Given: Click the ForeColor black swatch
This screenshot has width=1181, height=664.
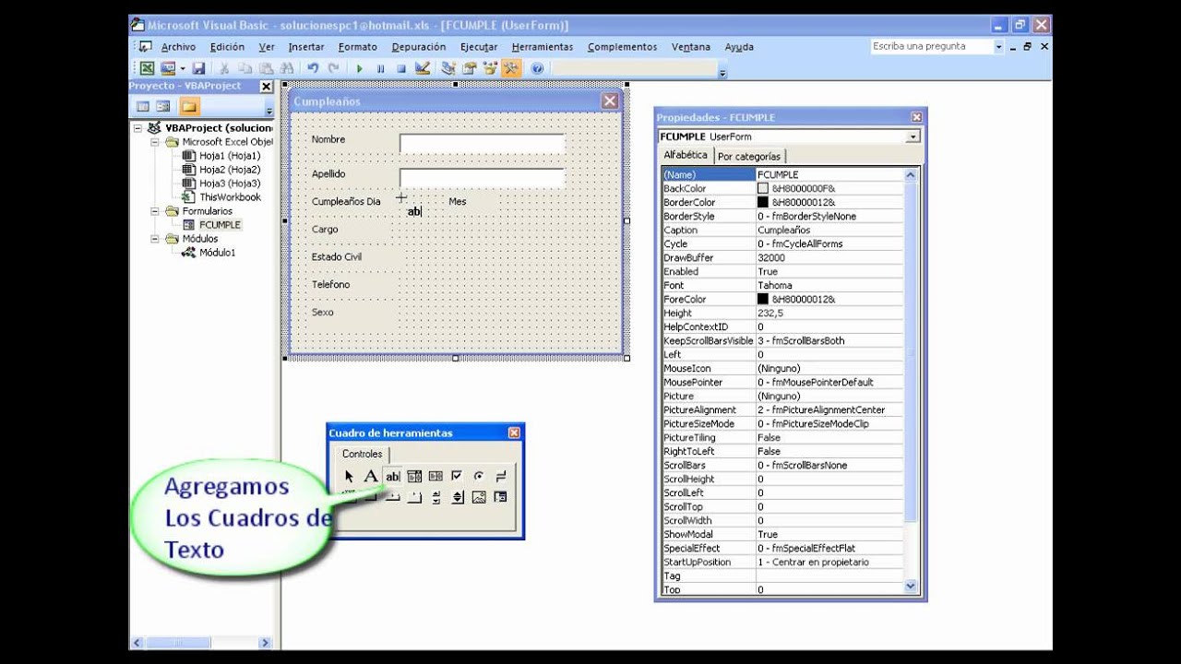Looking at the screenshot, I should pyautogui.click(x=763, y=299).
